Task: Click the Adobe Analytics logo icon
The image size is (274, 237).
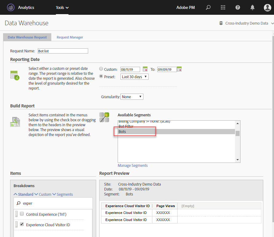Action: coord(11,7)
